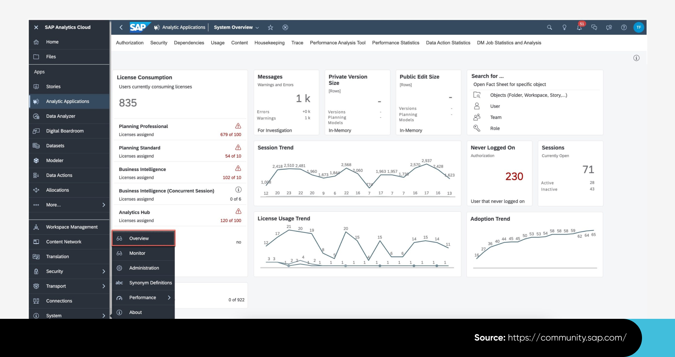The image size is (675, 357).
Task: Click the warning triangle beside Planning Professional
Action: point(238,126)
